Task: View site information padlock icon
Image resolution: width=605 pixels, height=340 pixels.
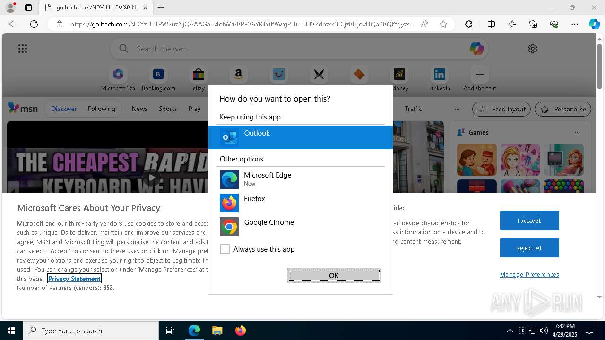Action: 59,24
